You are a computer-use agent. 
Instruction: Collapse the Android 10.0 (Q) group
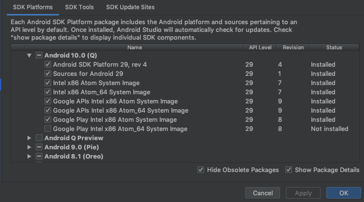[x=29, y=56]
